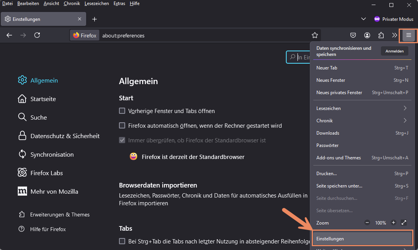The image size is (418, 250).
Task: Bookmark this page with the star icon
Action: coord(315,35)
